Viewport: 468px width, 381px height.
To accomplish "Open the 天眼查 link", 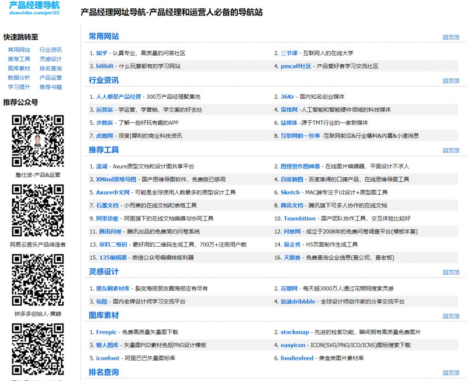I will (x=292, y=258).
